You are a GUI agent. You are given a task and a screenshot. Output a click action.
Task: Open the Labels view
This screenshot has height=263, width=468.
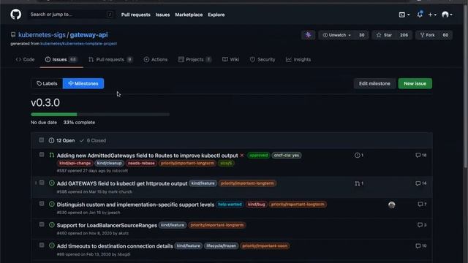tap(47, 83)
